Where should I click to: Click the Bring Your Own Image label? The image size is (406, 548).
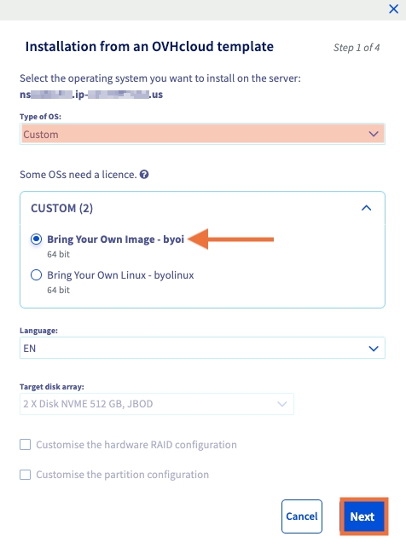115,239
